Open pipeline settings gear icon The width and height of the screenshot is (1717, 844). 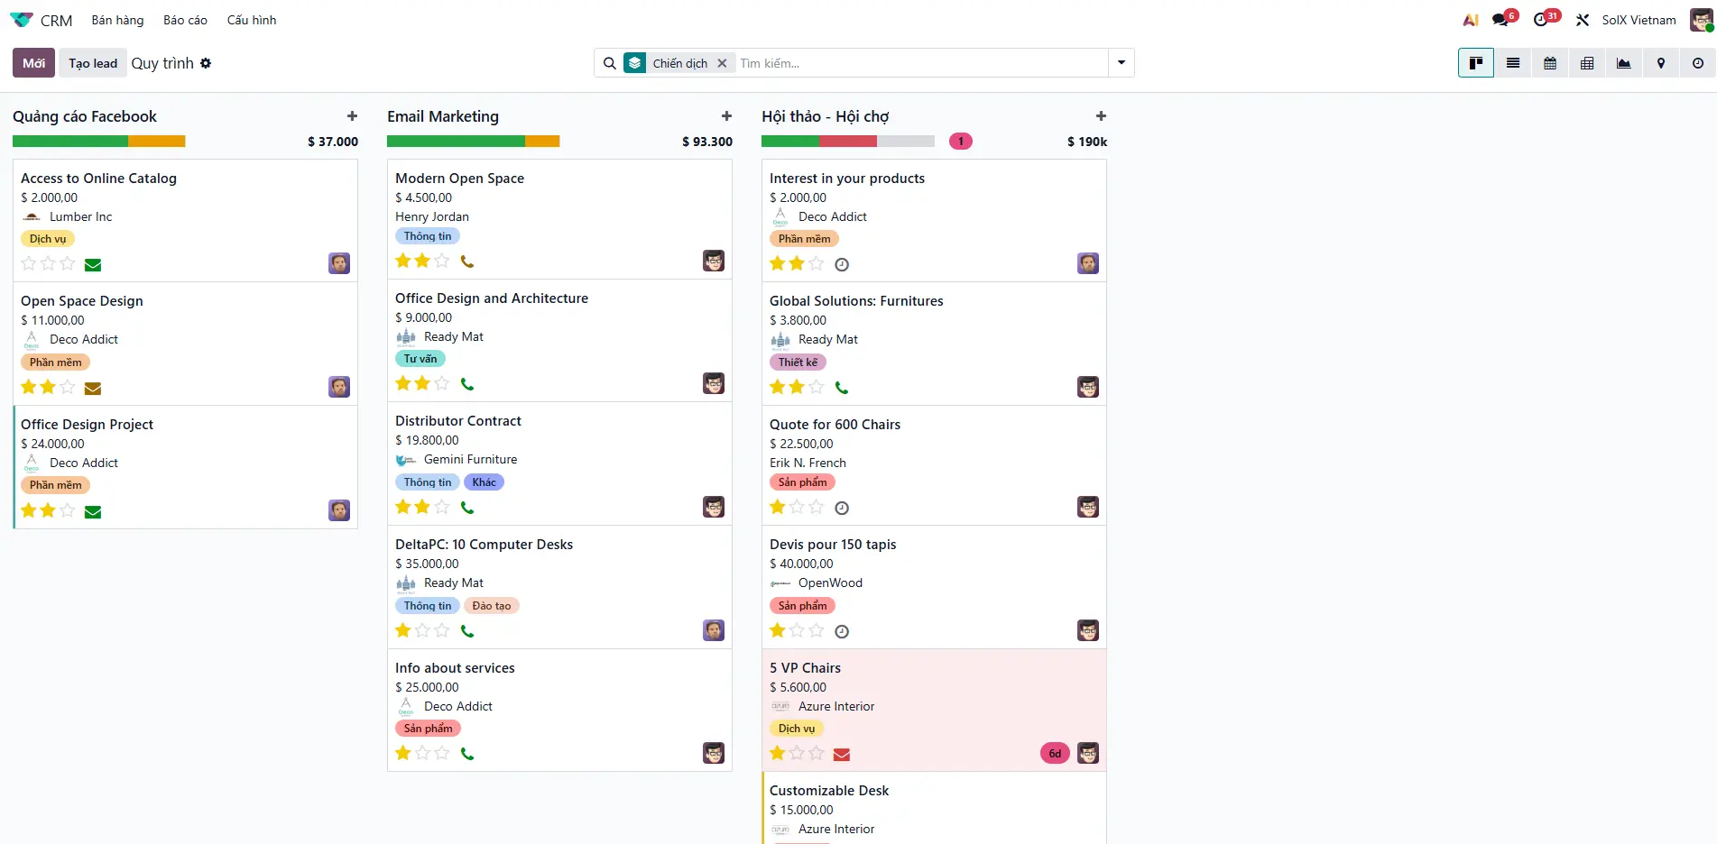[x=206, y=63]
